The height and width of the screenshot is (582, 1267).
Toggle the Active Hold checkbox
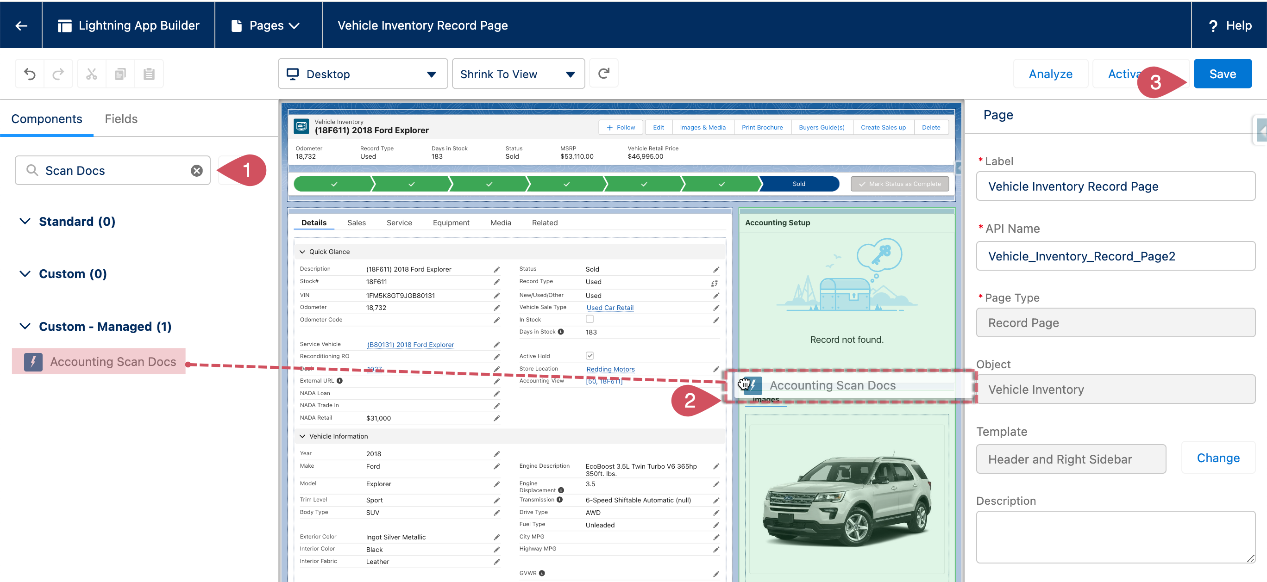590,355
